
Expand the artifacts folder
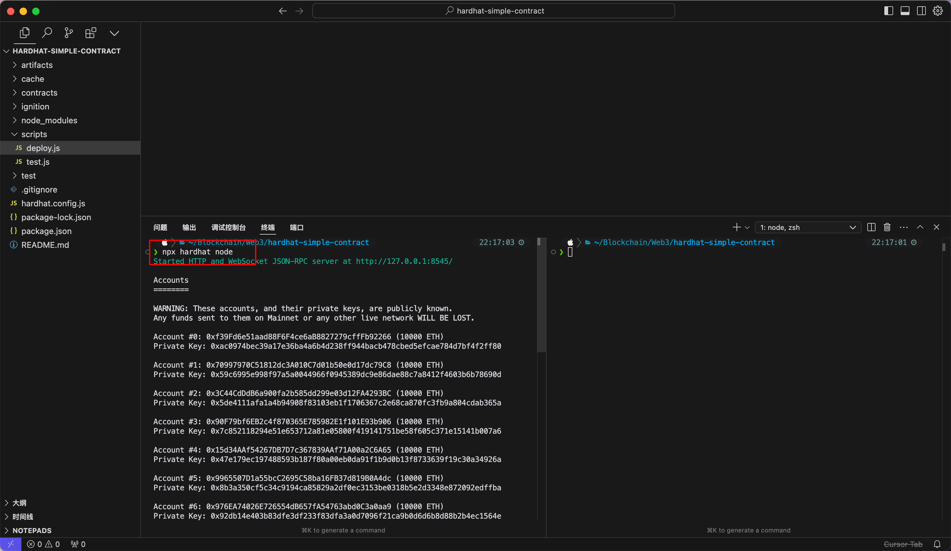[x=70, y=65]
